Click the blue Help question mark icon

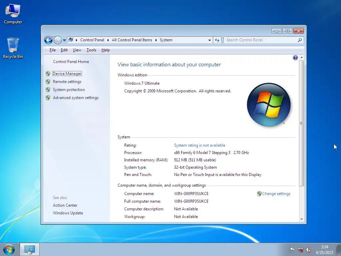[x=295, y=58]
